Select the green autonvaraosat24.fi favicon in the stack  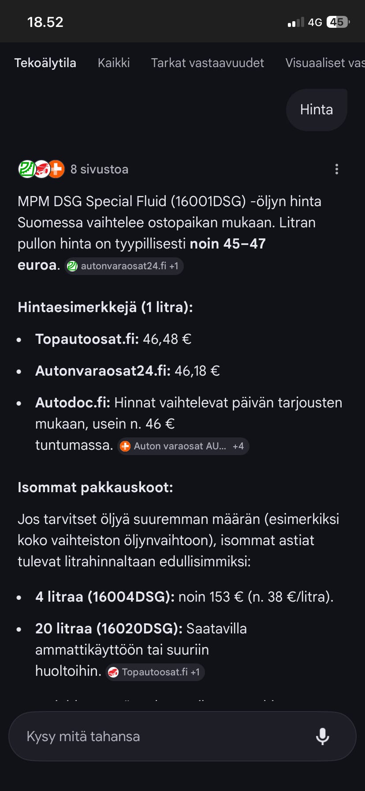pyautogui.click(x=26, y=169)
